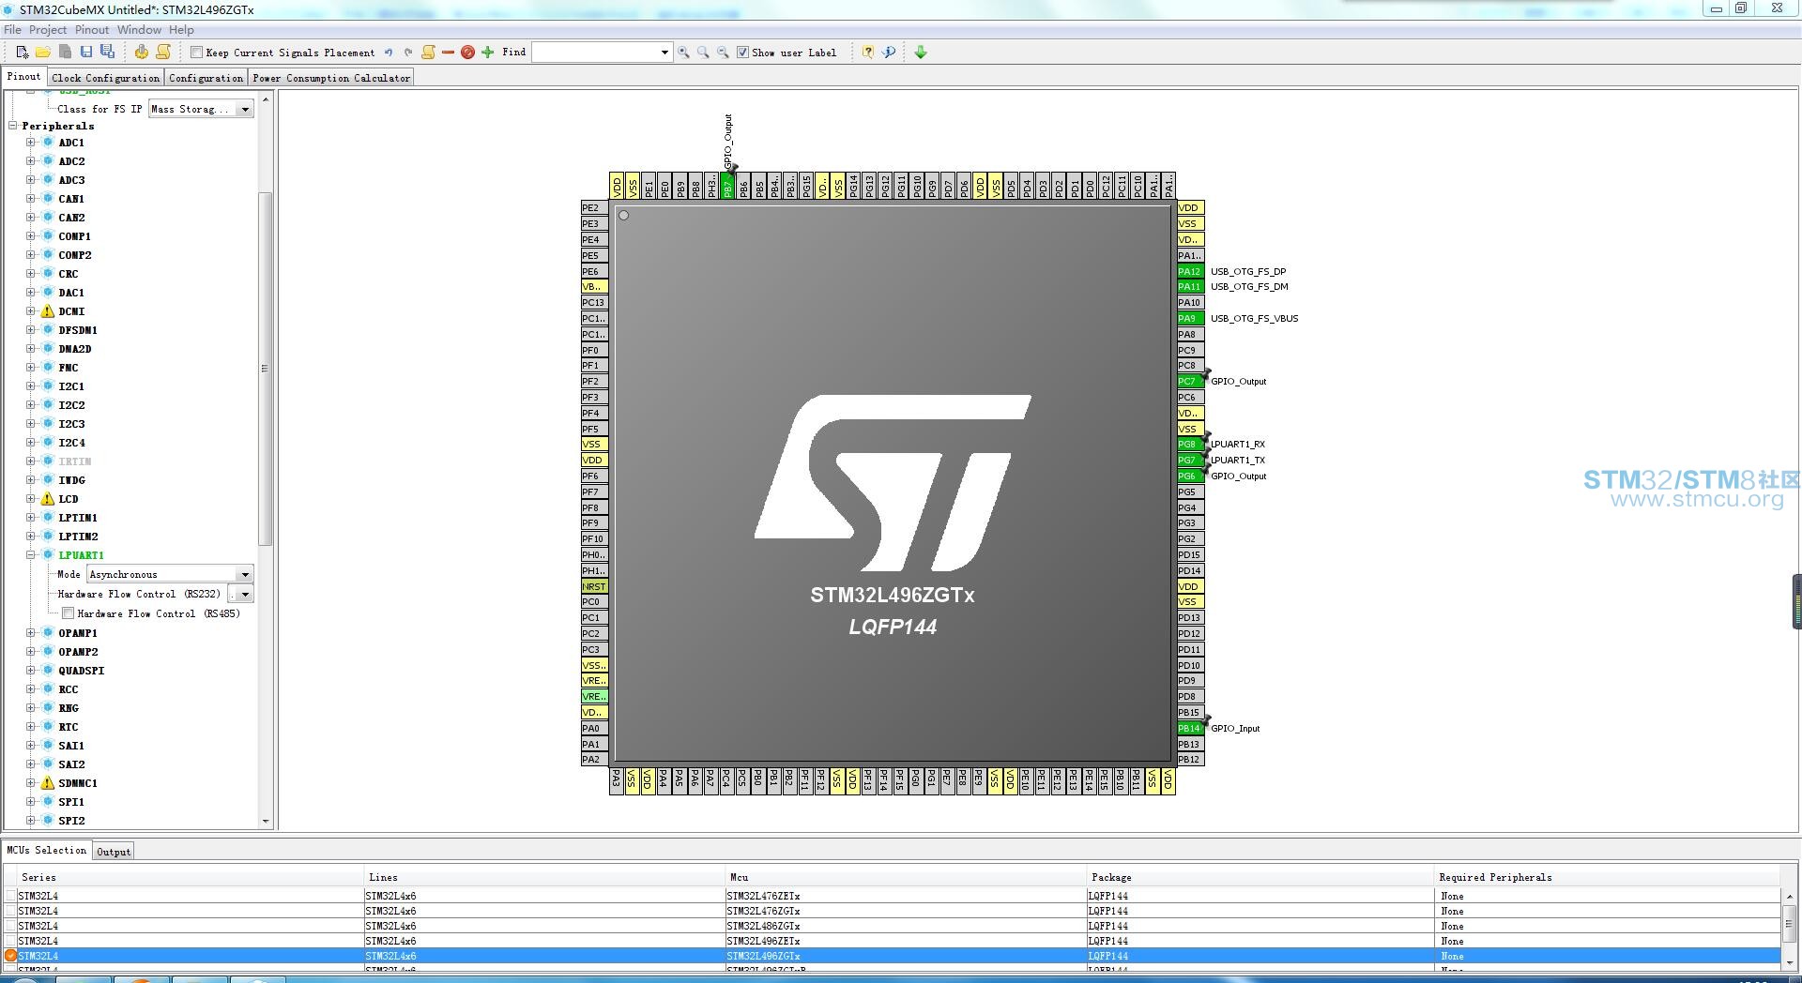Click the PB14 pin on the chip
This screenshot has height=983, width=1802.
point(1189,729)
